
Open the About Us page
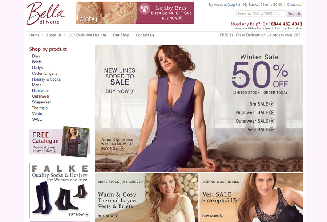pos(54,35)
